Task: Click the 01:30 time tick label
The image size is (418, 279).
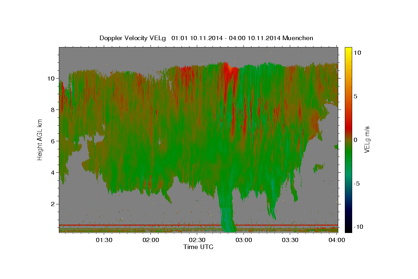Action: coord(104,240)
